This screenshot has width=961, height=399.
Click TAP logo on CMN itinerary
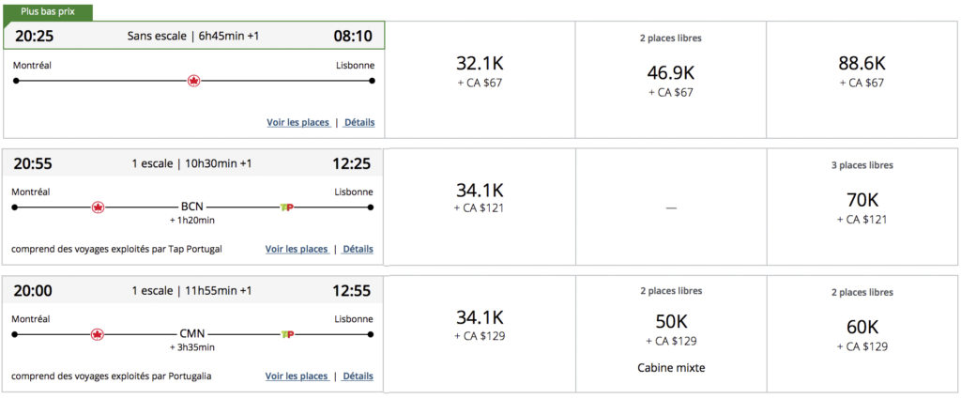287,333
